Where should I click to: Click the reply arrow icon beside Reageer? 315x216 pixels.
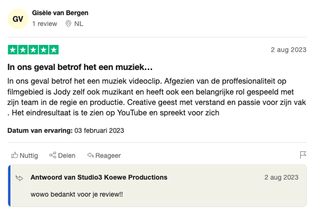click(90, 155)
